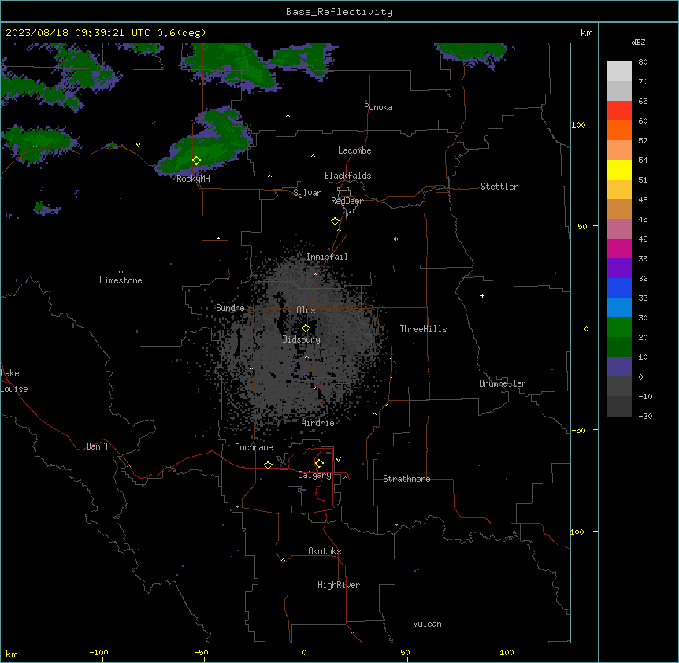
Task: Select the red 60 dBZ color swatch
Action: tap(619, 111)
